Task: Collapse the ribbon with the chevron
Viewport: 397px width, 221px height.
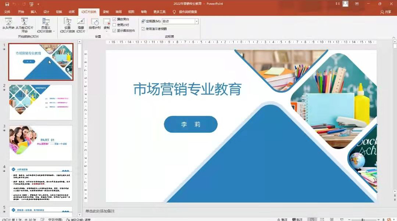Action: point(394,38)
